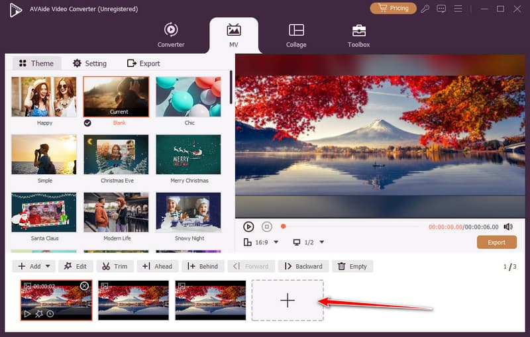The width and height of the screenshot is (530, 337).
Task: Open the Converter tab
Action: pos(171,35)
